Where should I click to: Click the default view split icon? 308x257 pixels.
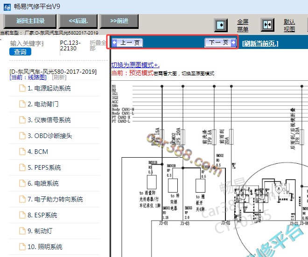coord(267,25)
